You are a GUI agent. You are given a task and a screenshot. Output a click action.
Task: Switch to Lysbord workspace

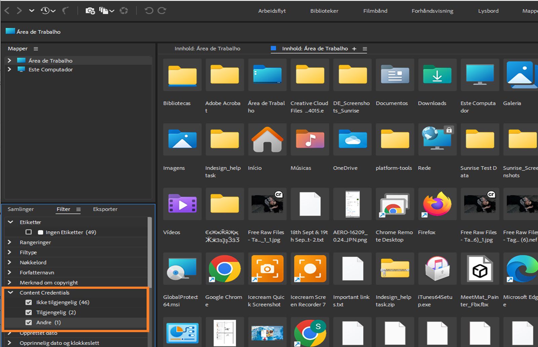point(488,11)
